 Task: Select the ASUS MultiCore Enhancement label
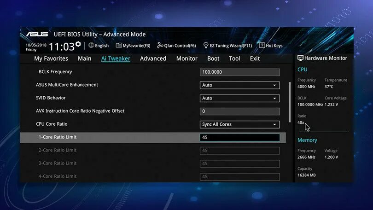[x=67, y=85]
